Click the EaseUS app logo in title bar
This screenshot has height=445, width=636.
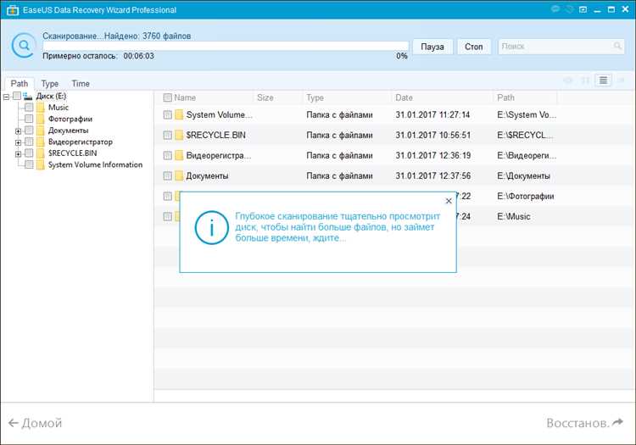click(x=13, y=10)
